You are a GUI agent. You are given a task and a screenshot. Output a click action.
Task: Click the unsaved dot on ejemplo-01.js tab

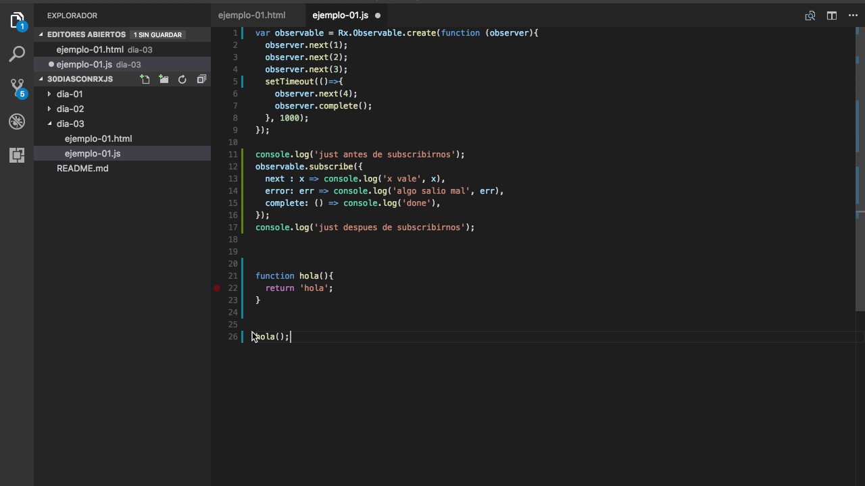(x=378, y=16)
